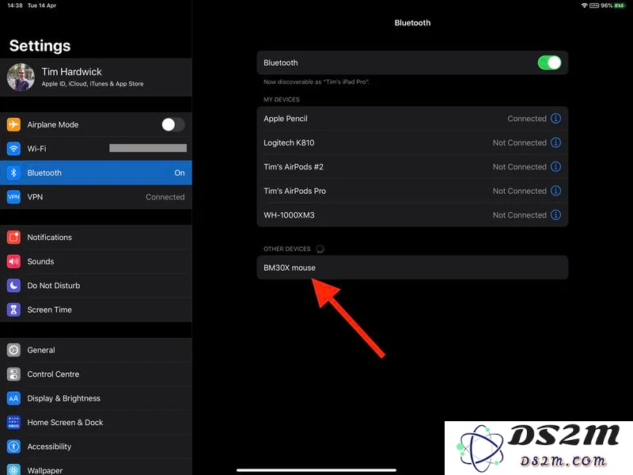
Task: Connect to Tim's AirPods #2
Action: click(x=412, y=166)
